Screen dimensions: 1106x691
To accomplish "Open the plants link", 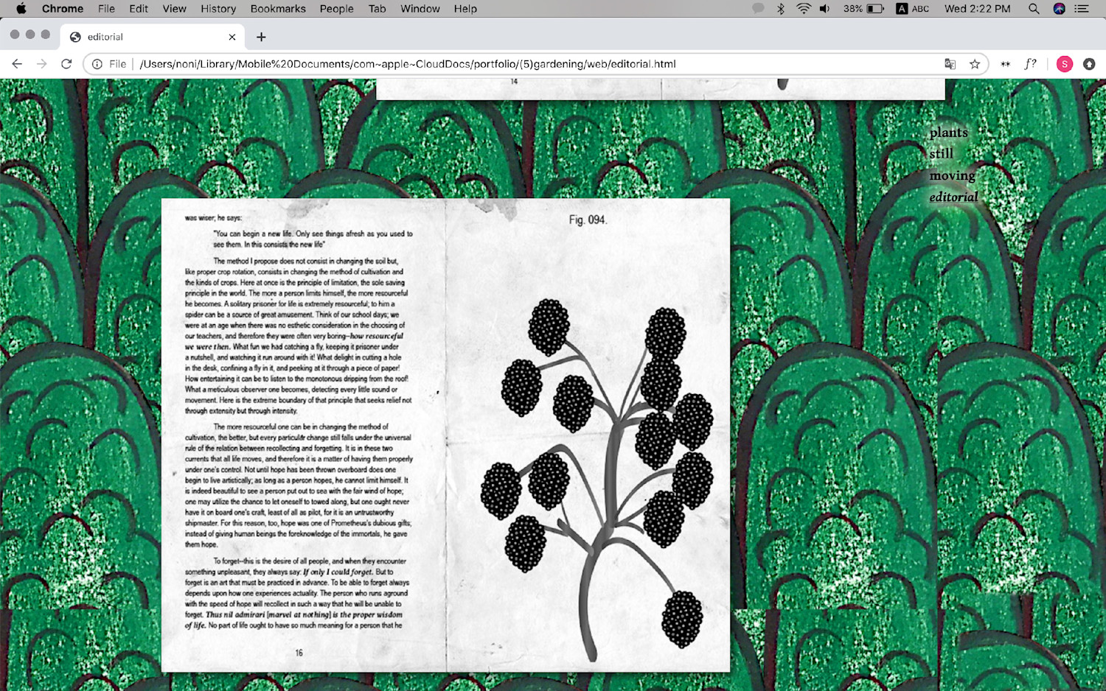I will 949,133.
